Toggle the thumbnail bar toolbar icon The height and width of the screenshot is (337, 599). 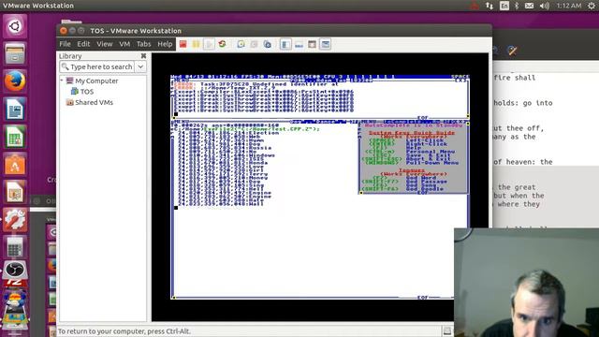coord(299,44)
